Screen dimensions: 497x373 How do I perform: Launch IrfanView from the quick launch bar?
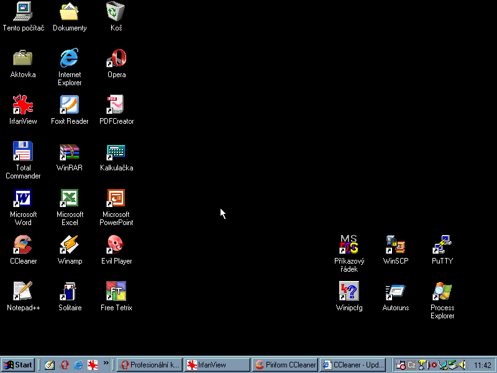click(x=93, y=365)
